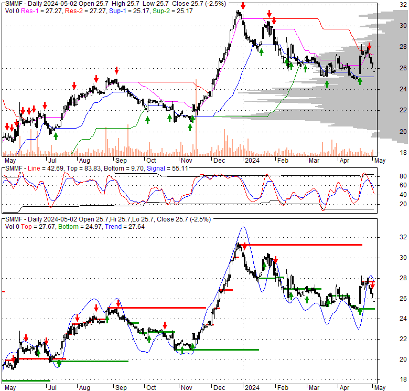Select the 'Sup-1 = 25.17' legend text
The image size is (409, 391).
pyautogui.click(x=130, y=11)
